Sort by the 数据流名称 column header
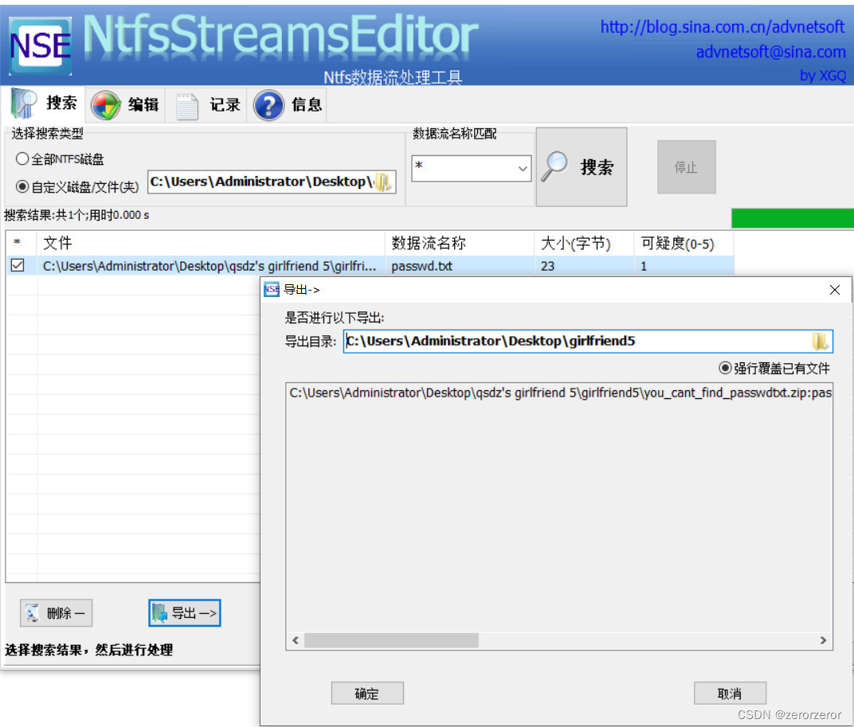This screenshot has width=854, height=727. pyautogui.click(x=459, y=243)
